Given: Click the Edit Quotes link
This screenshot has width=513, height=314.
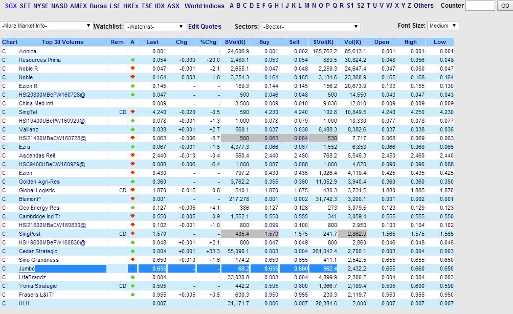Looking at the screenshot, I should (x=204, y=26).
